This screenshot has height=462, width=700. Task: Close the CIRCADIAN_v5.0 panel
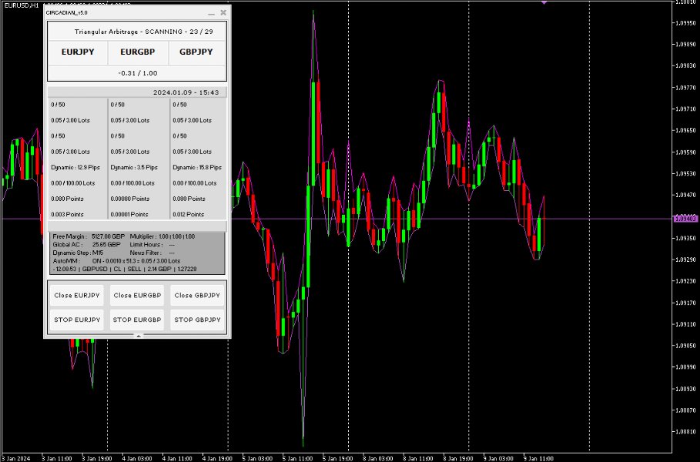click(223, 12)
